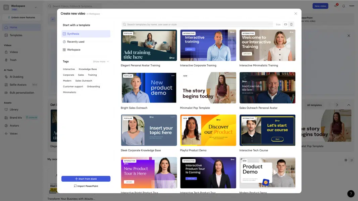
Task: Filter by Knowledge Base tag
Action: coord(88,69)
